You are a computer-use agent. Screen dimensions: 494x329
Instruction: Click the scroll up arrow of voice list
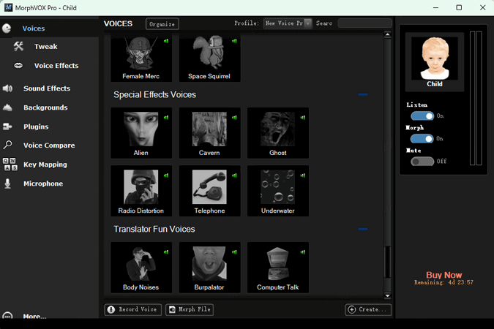[x=387, y=34]
